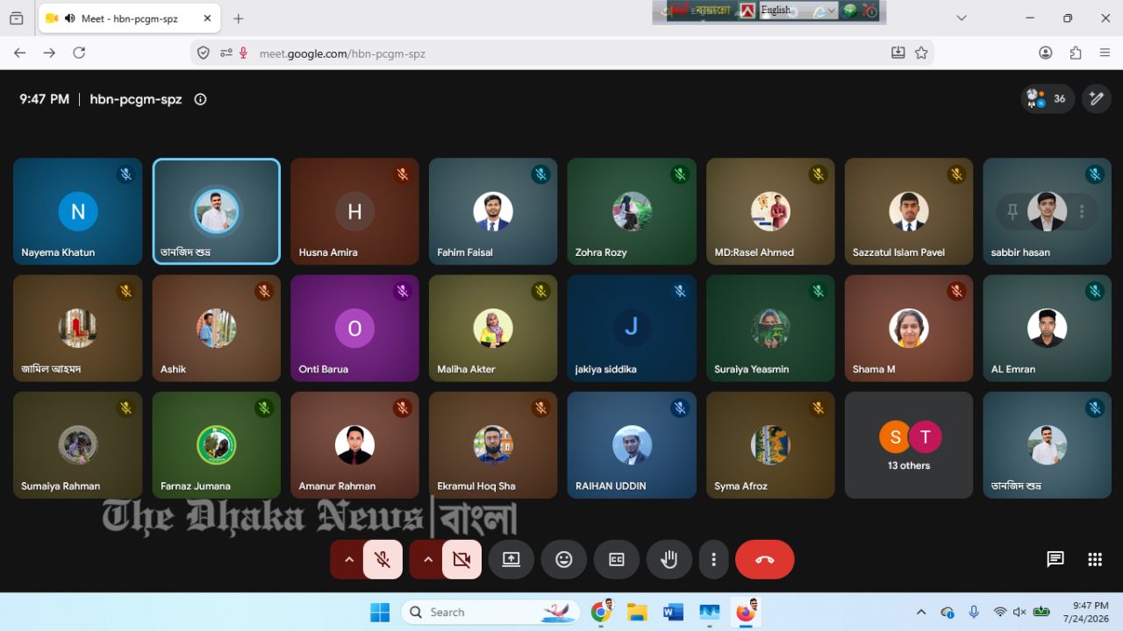This screenshot has width=1123, height=631.
Task: Raise hand in the meeting
Action: tap(669, 559)
